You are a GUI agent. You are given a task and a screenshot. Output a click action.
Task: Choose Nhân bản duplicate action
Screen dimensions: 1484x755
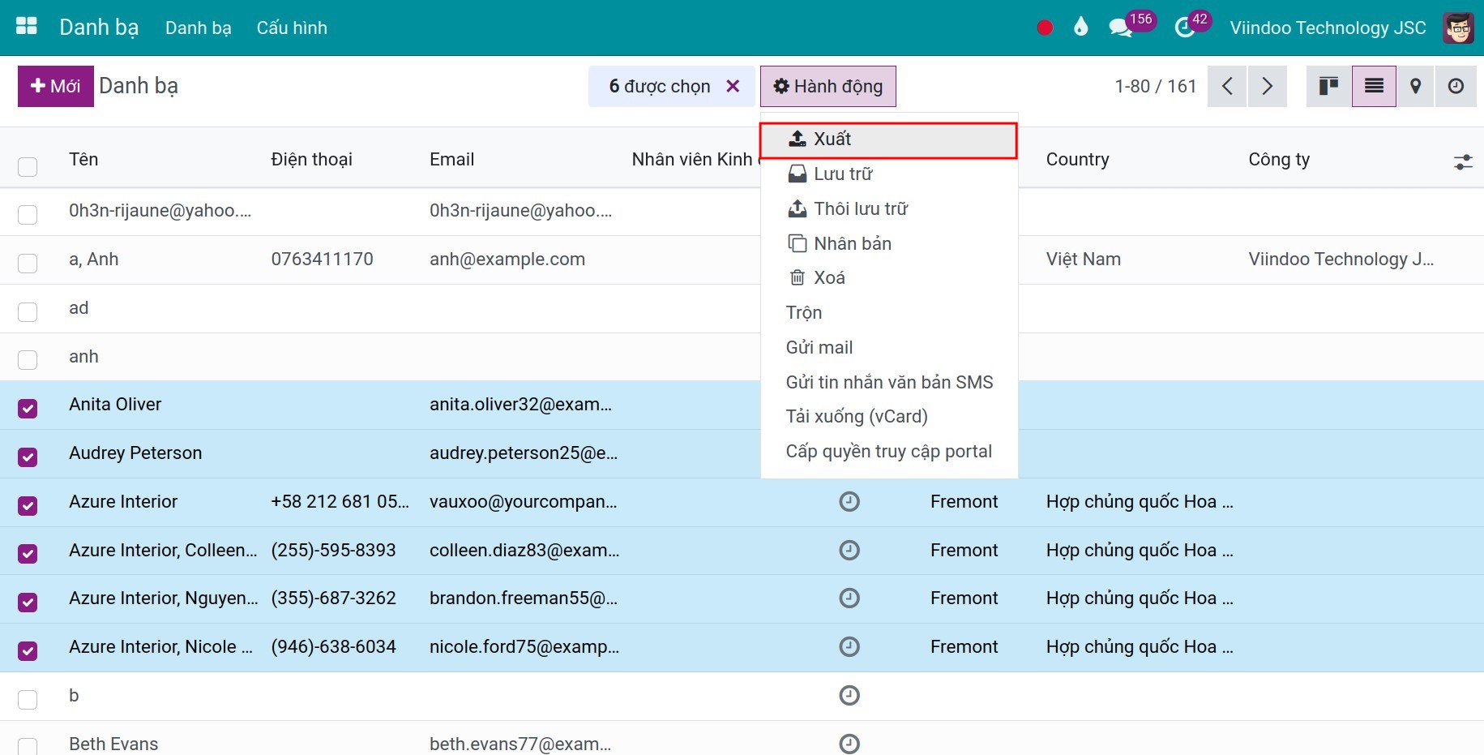(888, 243)
